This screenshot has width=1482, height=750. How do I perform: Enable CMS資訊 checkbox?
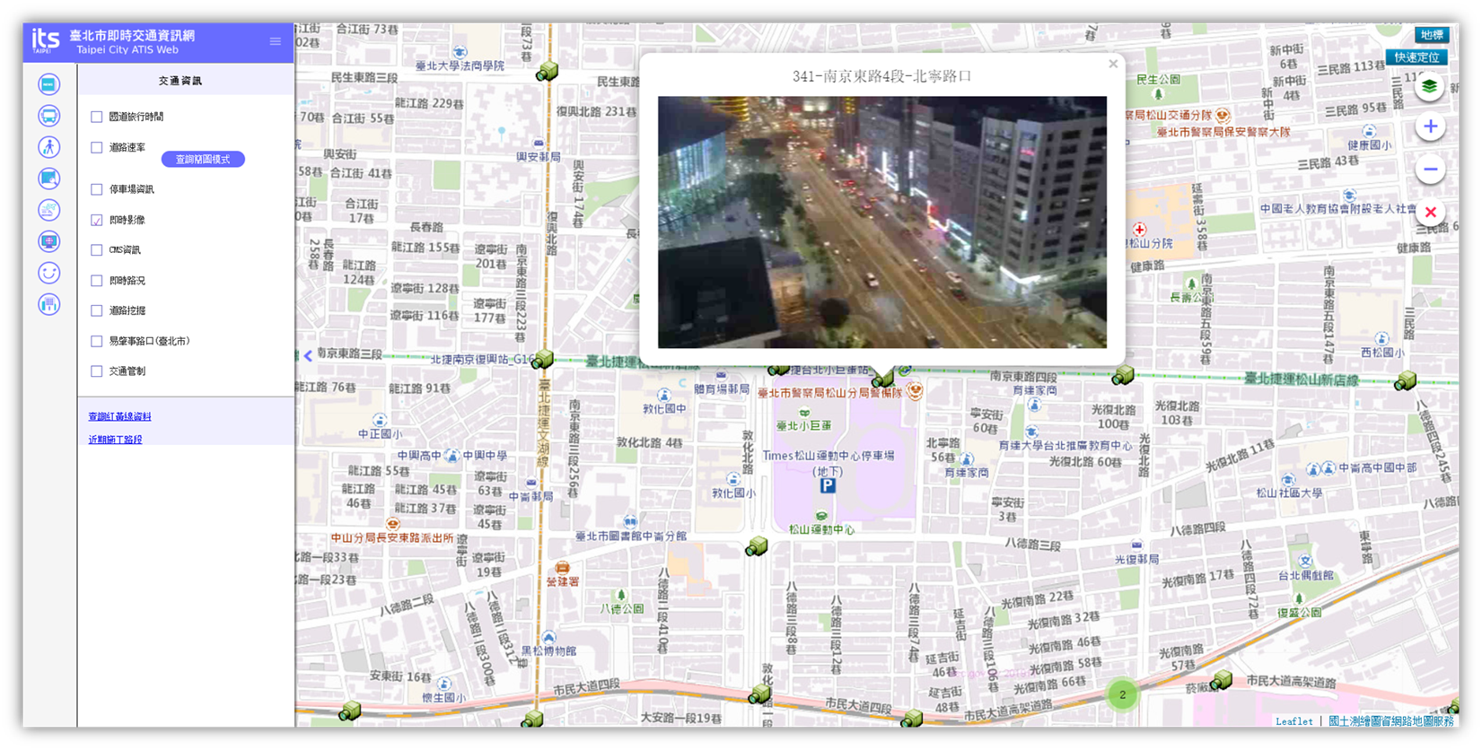tap(97, 250)
